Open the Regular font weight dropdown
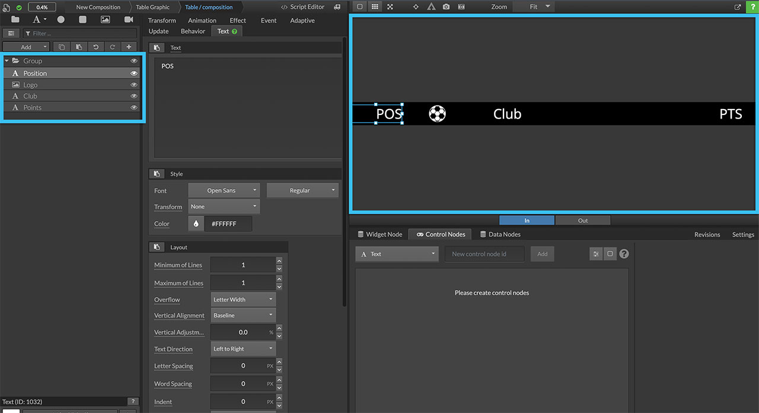This screenshot has width=759, height=413. (302, 190)
